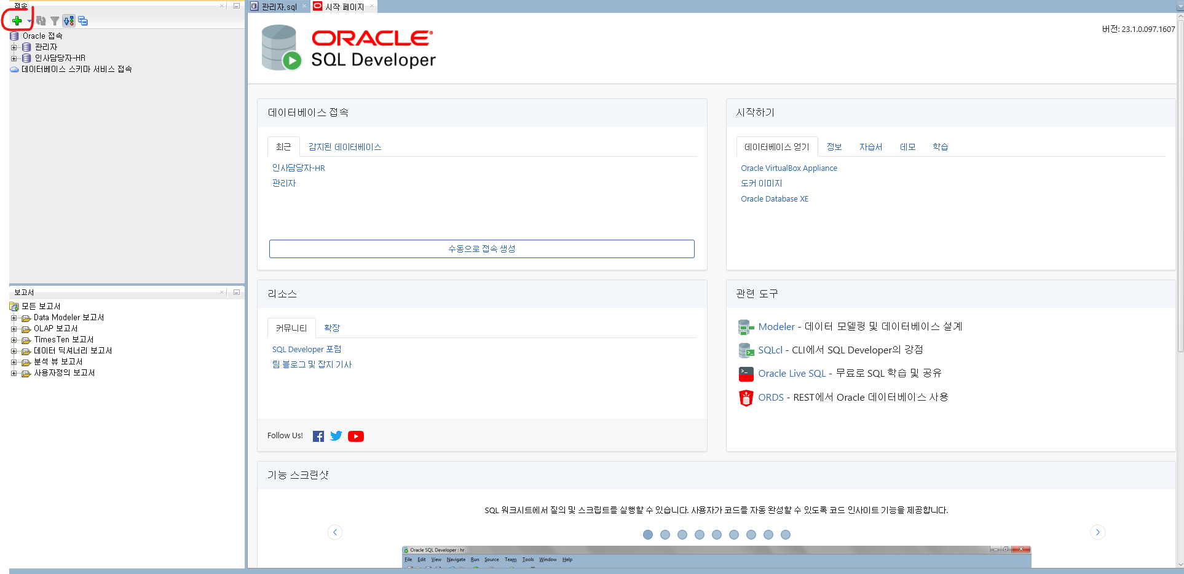This screenshot has height=574, width=1184.
Task: Minimize the 보고서 reports panel
Action: (237, 293)
